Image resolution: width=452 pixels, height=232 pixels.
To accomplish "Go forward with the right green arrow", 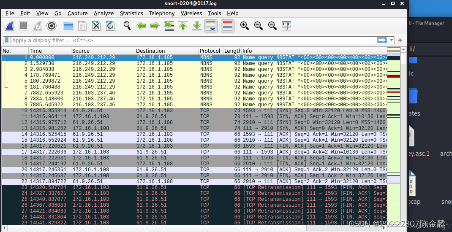I will (x=155, y=26).
